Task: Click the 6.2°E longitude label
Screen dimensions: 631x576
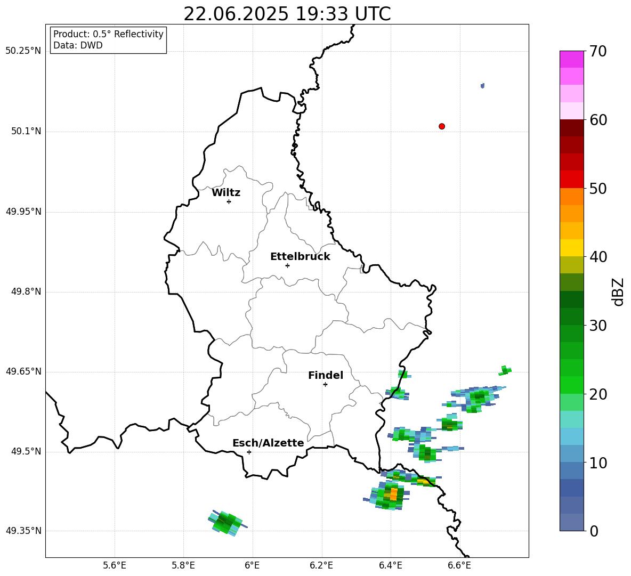Action: tap(321, 565)
